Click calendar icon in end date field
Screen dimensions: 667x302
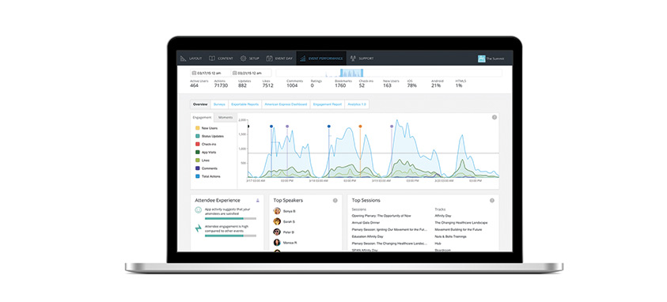[234, 73]
